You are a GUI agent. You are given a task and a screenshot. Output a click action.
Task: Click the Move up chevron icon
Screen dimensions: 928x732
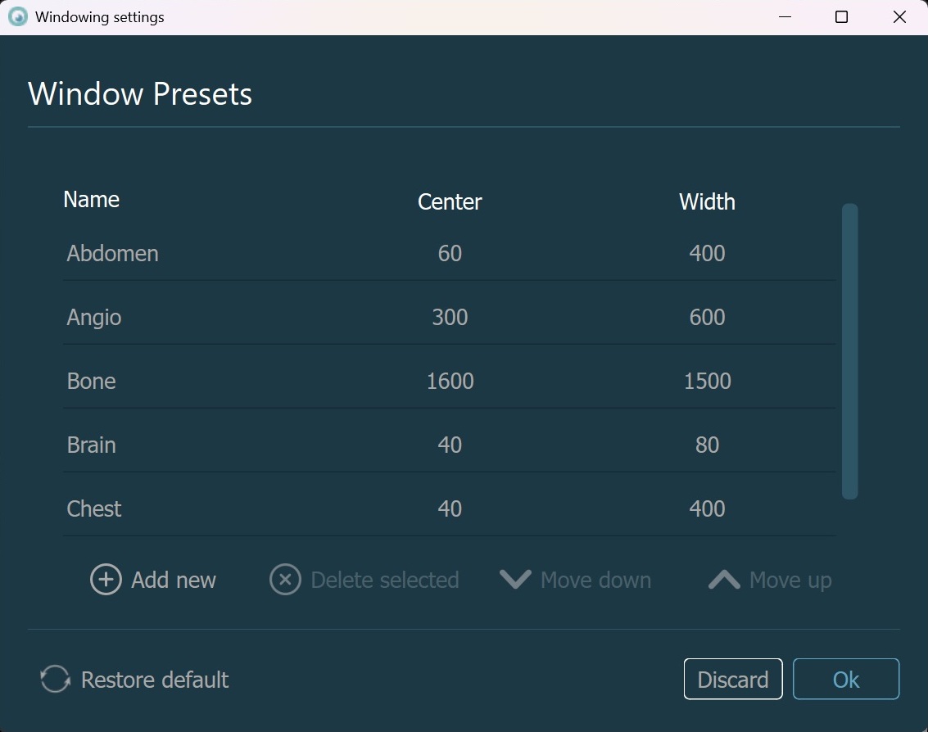(724, 580)
